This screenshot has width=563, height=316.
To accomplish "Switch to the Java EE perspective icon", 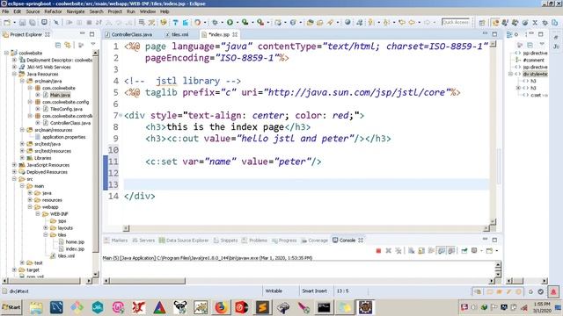I will 495,23.
